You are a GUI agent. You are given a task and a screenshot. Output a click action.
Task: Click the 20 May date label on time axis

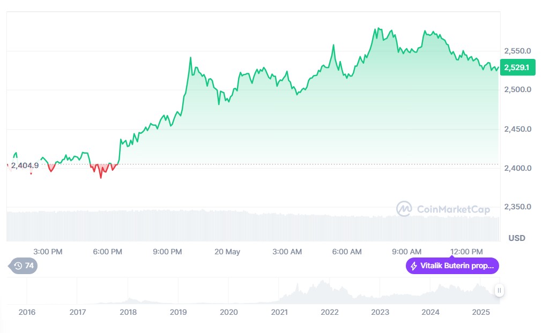click(x=227, y=252)
